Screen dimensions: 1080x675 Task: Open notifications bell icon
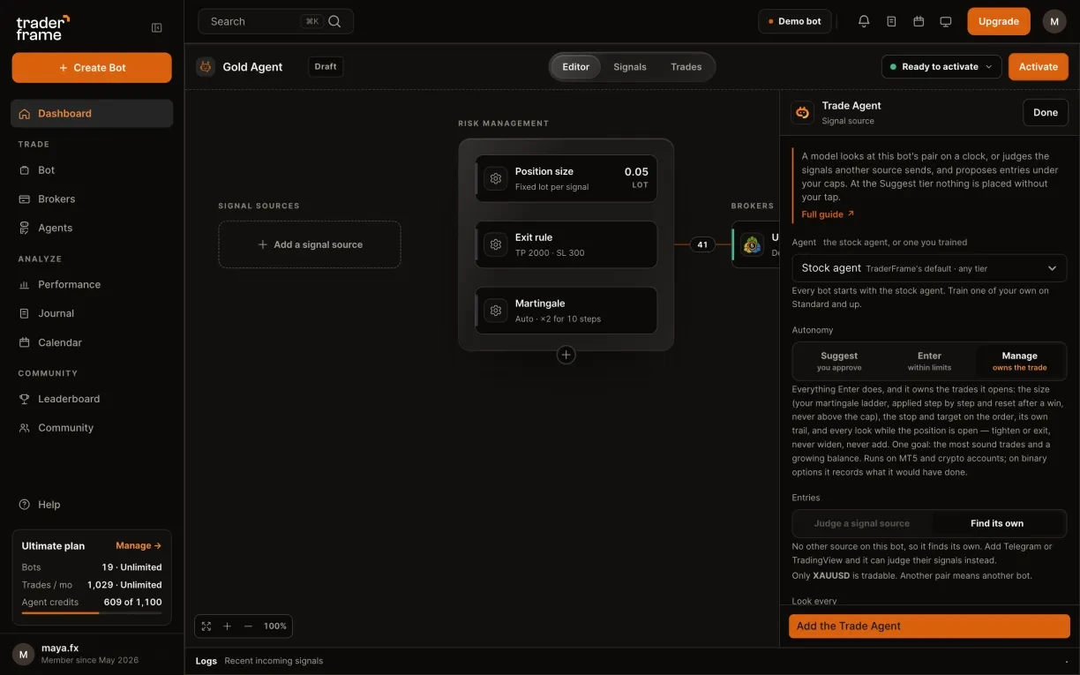864,21
